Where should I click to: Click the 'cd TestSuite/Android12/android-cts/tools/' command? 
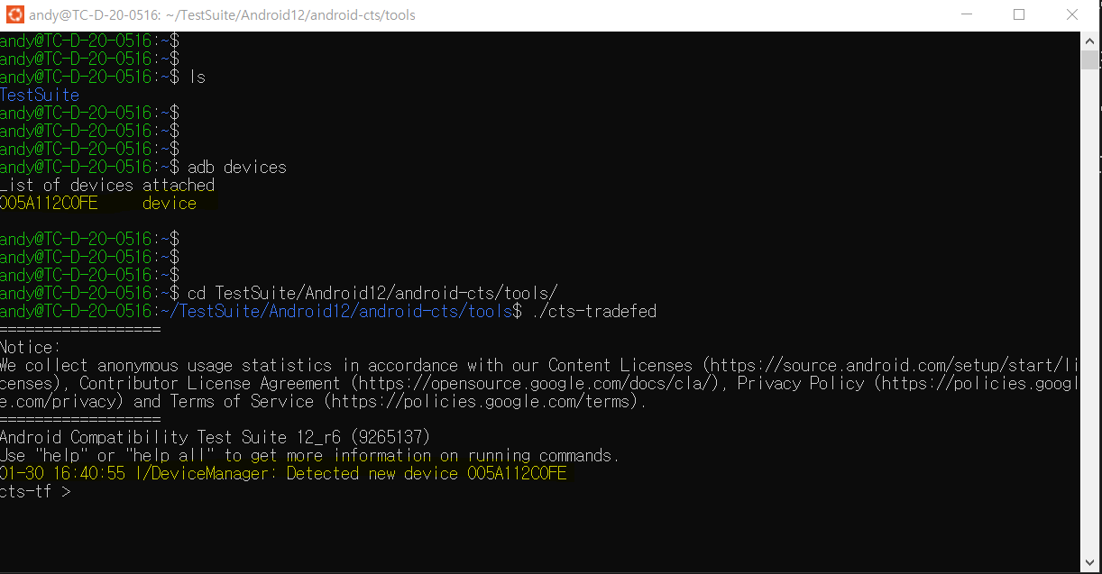[x=372, y=293]
